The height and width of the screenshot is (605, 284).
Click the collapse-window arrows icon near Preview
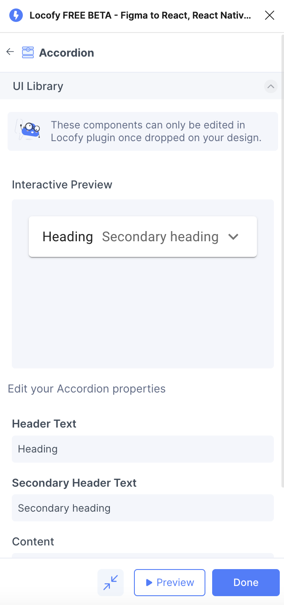pyautogui.click(x=110, y=583)
